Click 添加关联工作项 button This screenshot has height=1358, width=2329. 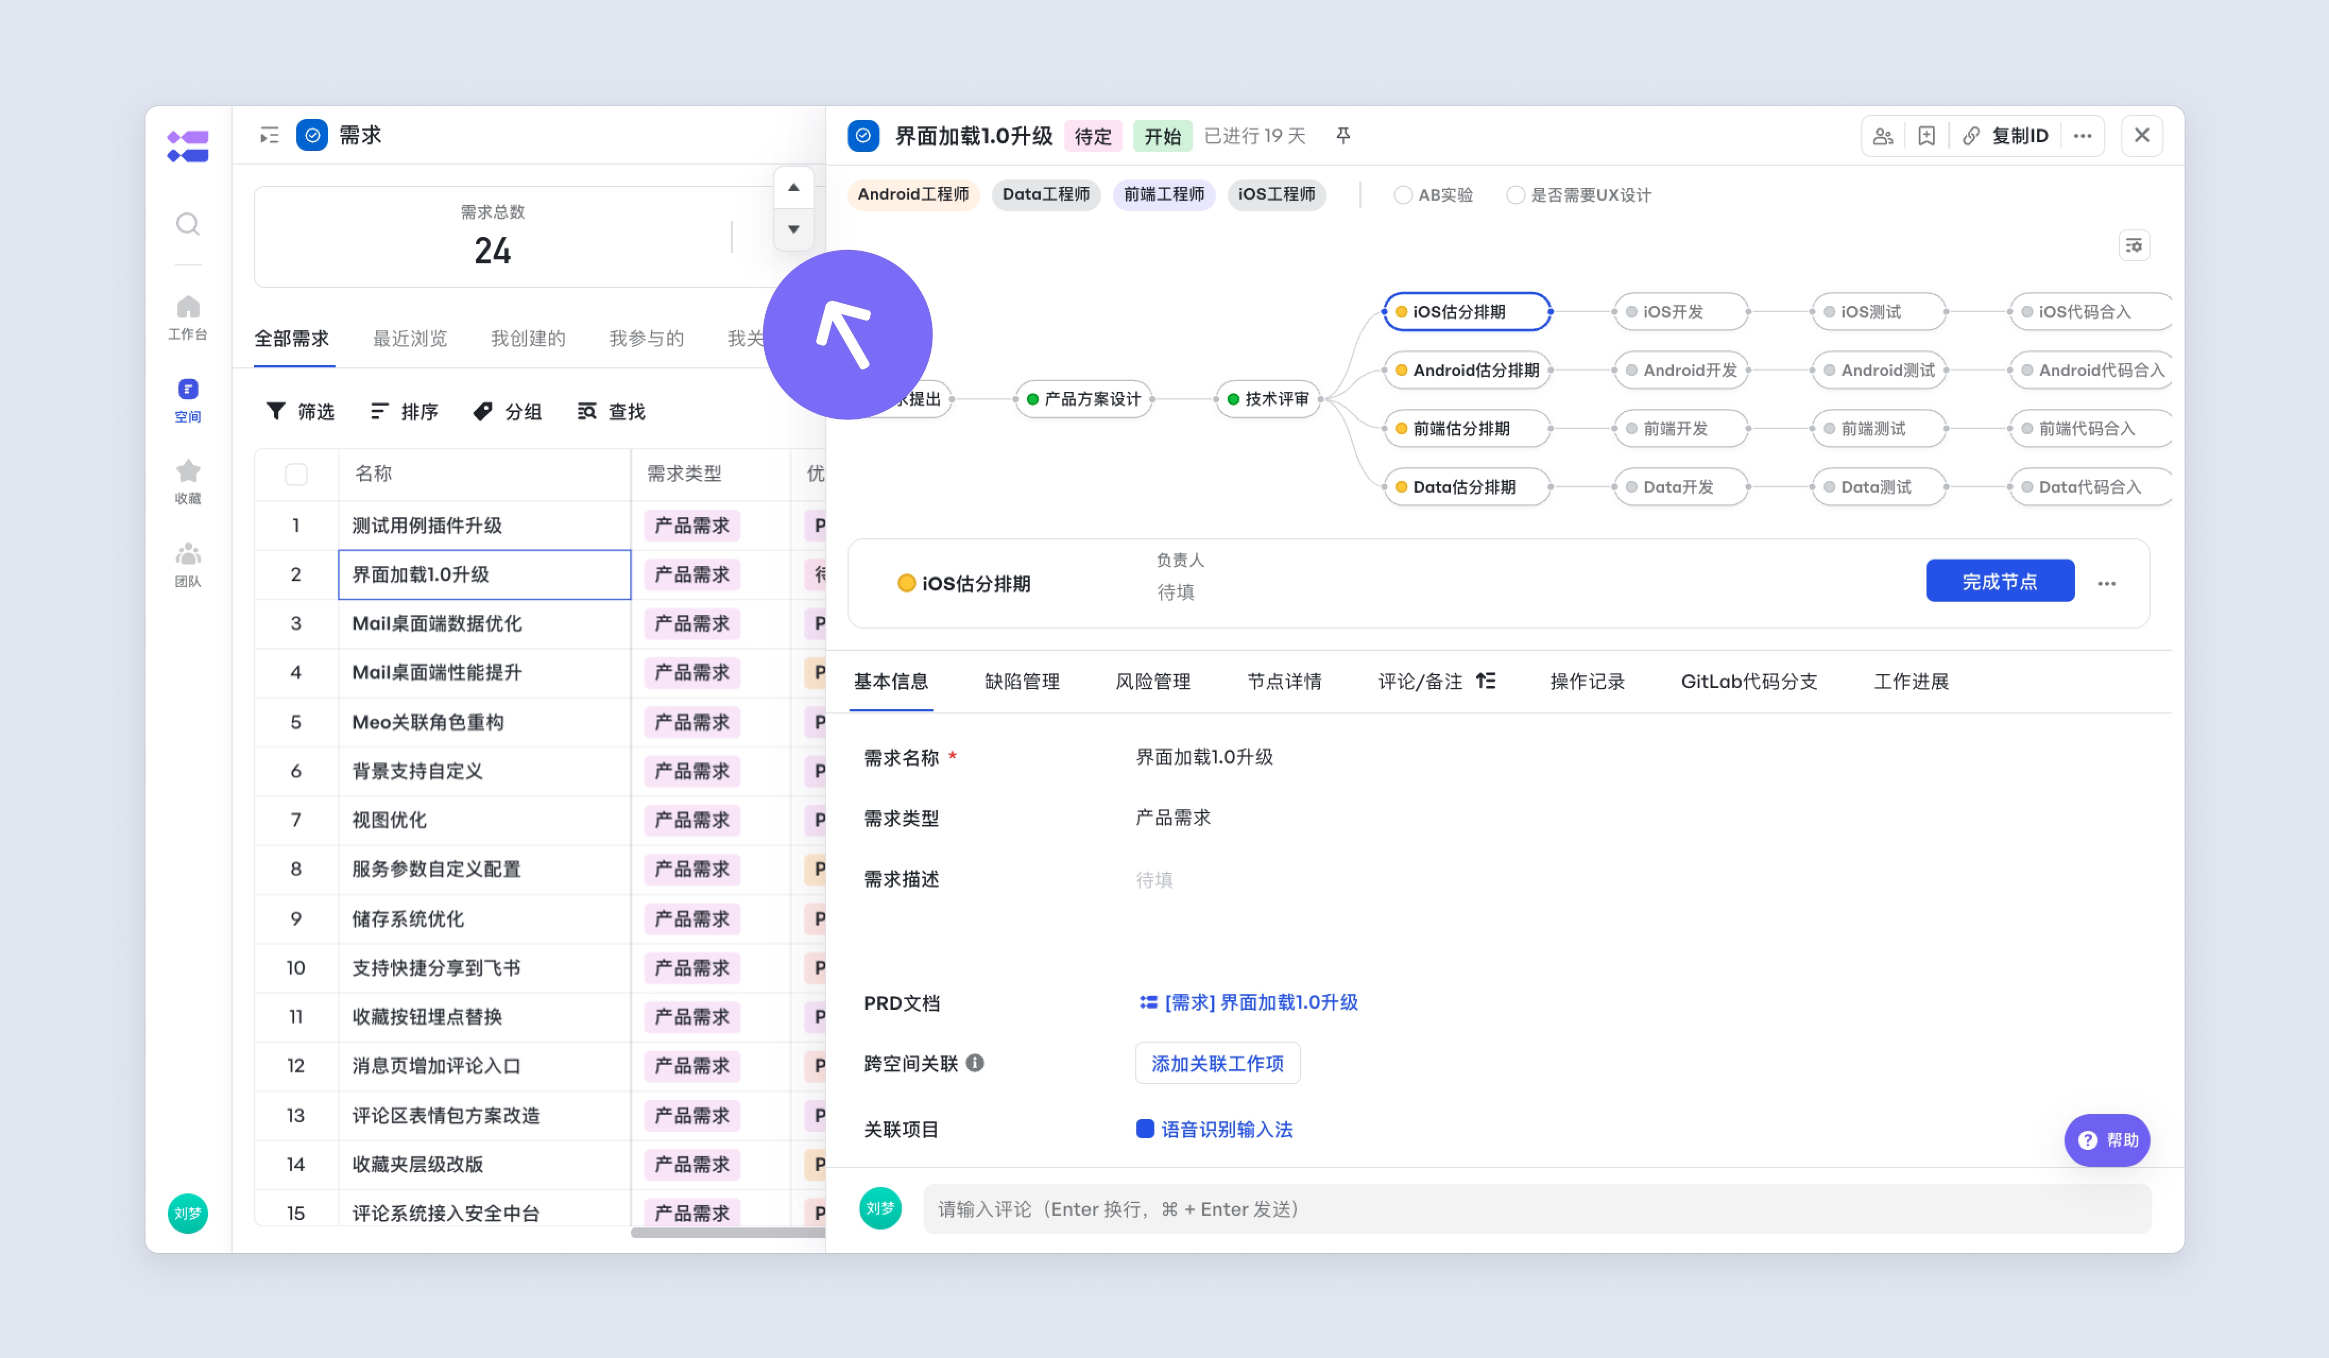(x=1217, y=1062)
